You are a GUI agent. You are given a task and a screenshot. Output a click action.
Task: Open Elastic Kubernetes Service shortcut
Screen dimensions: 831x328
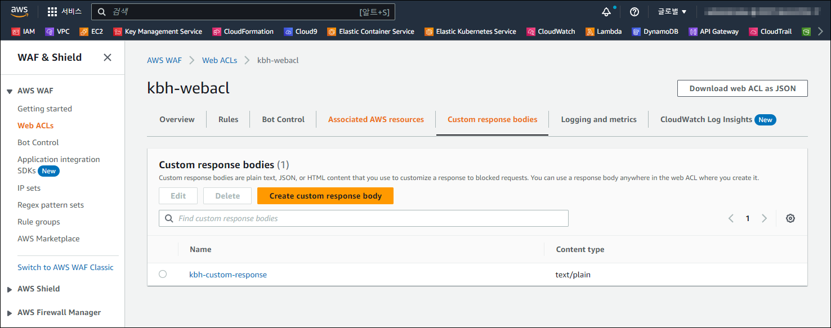(x=470, y=32)
